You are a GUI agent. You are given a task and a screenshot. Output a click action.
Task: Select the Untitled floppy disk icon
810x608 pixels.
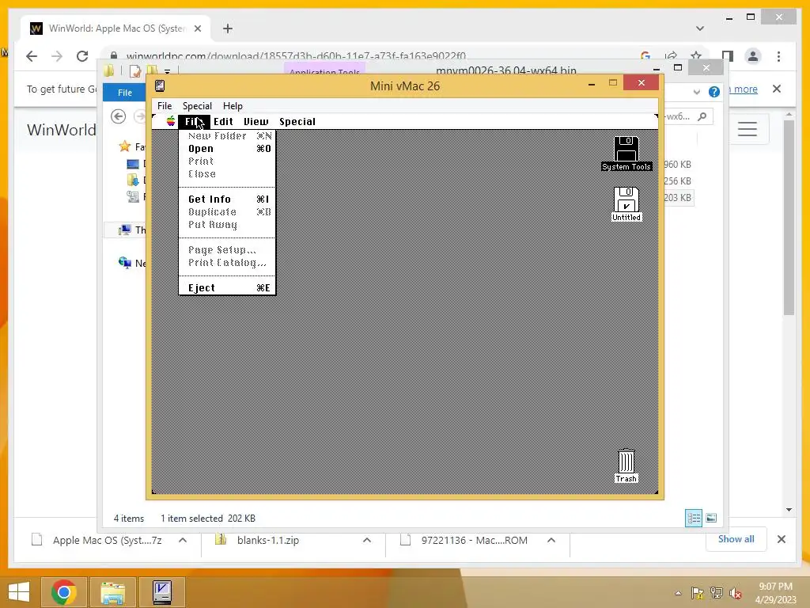626,204
